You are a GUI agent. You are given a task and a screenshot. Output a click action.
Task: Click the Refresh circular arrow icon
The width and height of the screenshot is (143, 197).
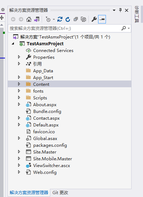tap(68, 19)
